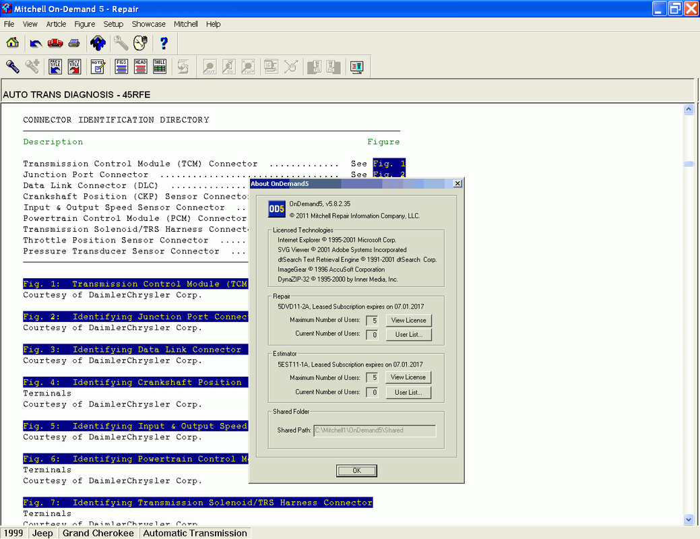Print using the printer icon
The width and height of the screenshot is (700, 539).
click(74, 43)
